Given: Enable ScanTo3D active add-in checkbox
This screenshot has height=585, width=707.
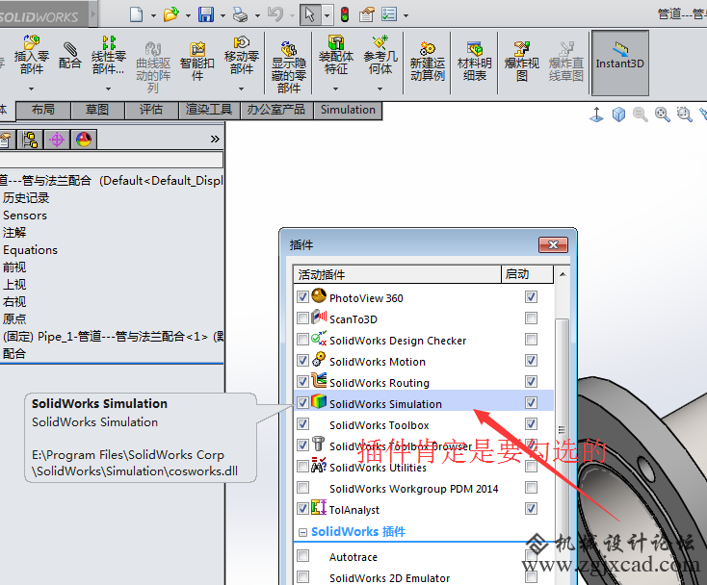Looking at the screenshot, I should click(302, 318).
